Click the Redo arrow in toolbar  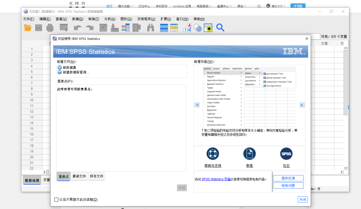pos(89,28)
